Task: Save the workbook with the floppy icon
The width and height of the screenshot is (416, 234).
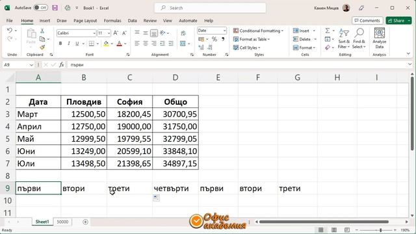Action: tap(55, 8)
